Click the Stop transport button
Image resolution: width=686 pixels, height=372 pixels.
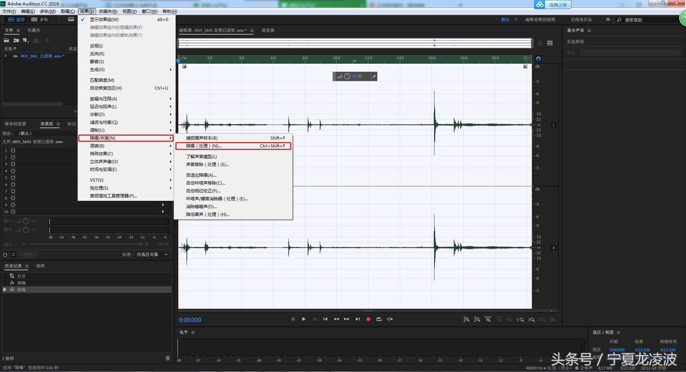[293, 319]
